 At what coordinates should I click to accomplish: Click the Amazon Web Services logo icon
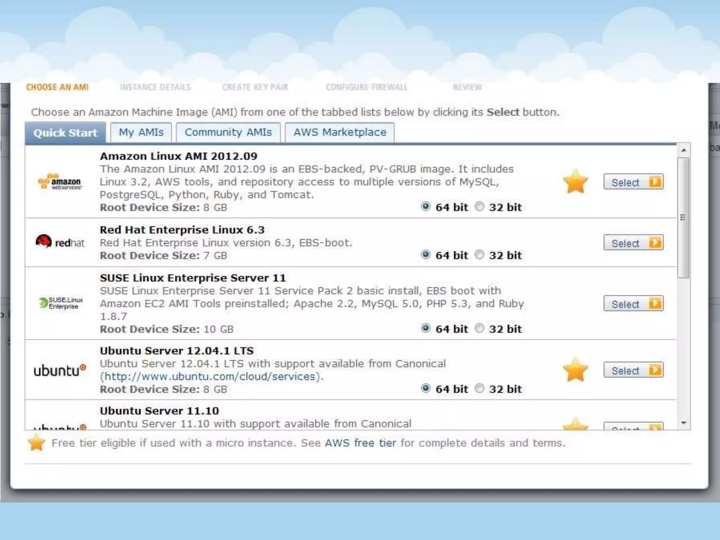pos(60,181)
